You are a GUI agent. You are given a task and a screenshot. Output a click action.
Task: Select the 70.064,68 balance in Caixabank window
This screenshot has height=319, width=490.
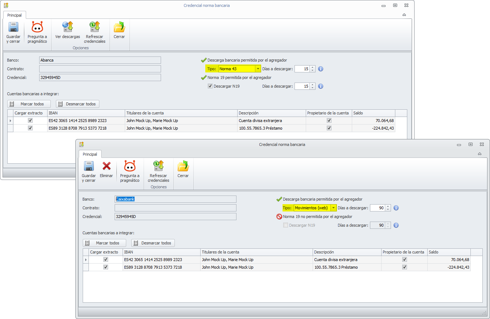pyautogui.click(x=449, y=260)
